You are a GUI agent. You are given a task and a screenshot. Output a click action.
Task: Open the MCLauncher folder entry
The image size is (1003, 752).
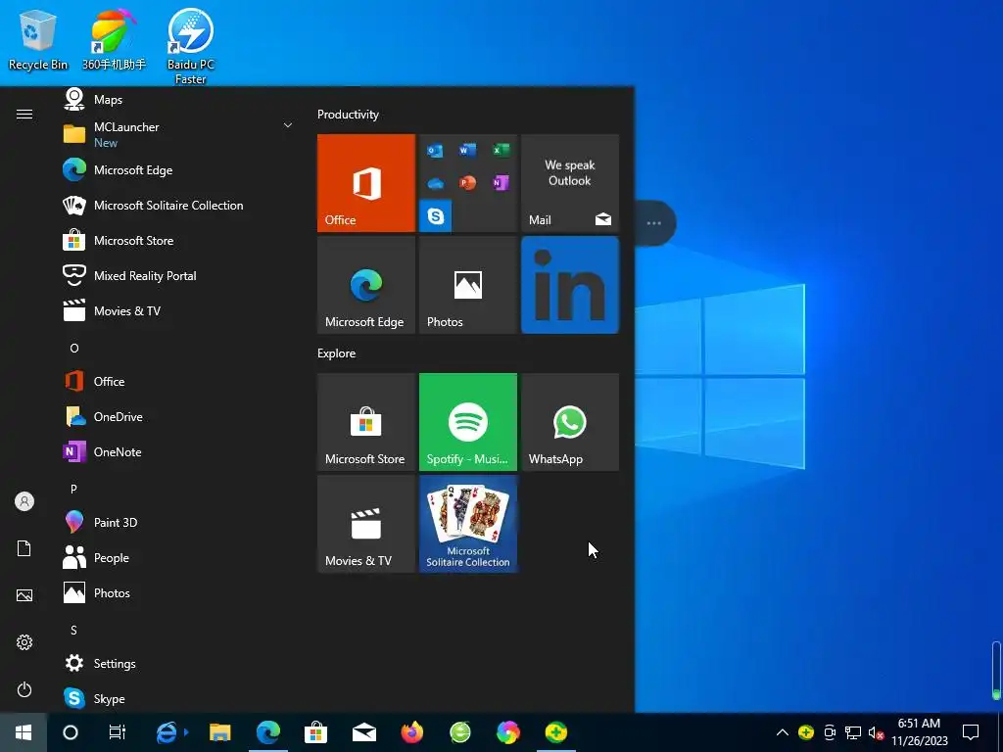pos(176,134)
